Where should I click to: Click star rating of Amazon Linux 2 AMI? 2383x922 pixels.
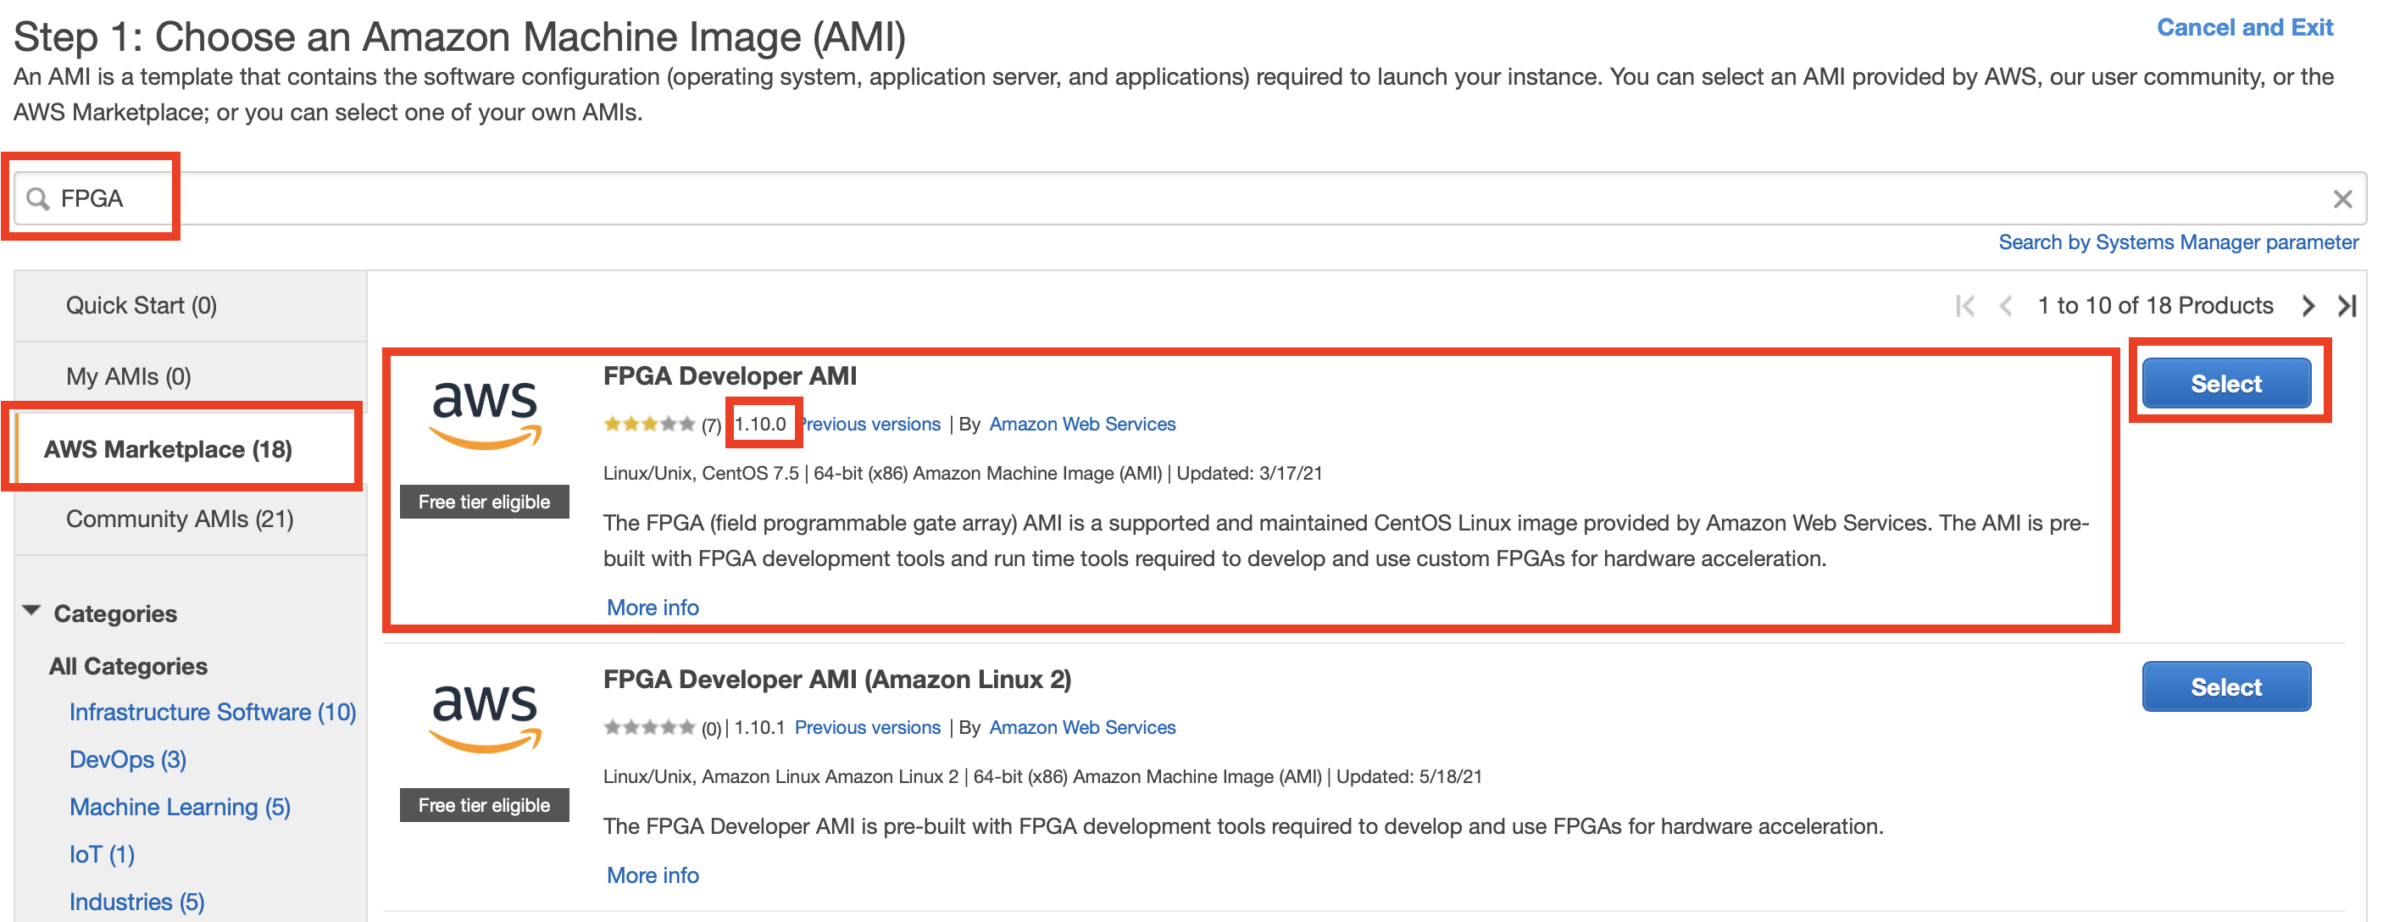click(648, 728)
